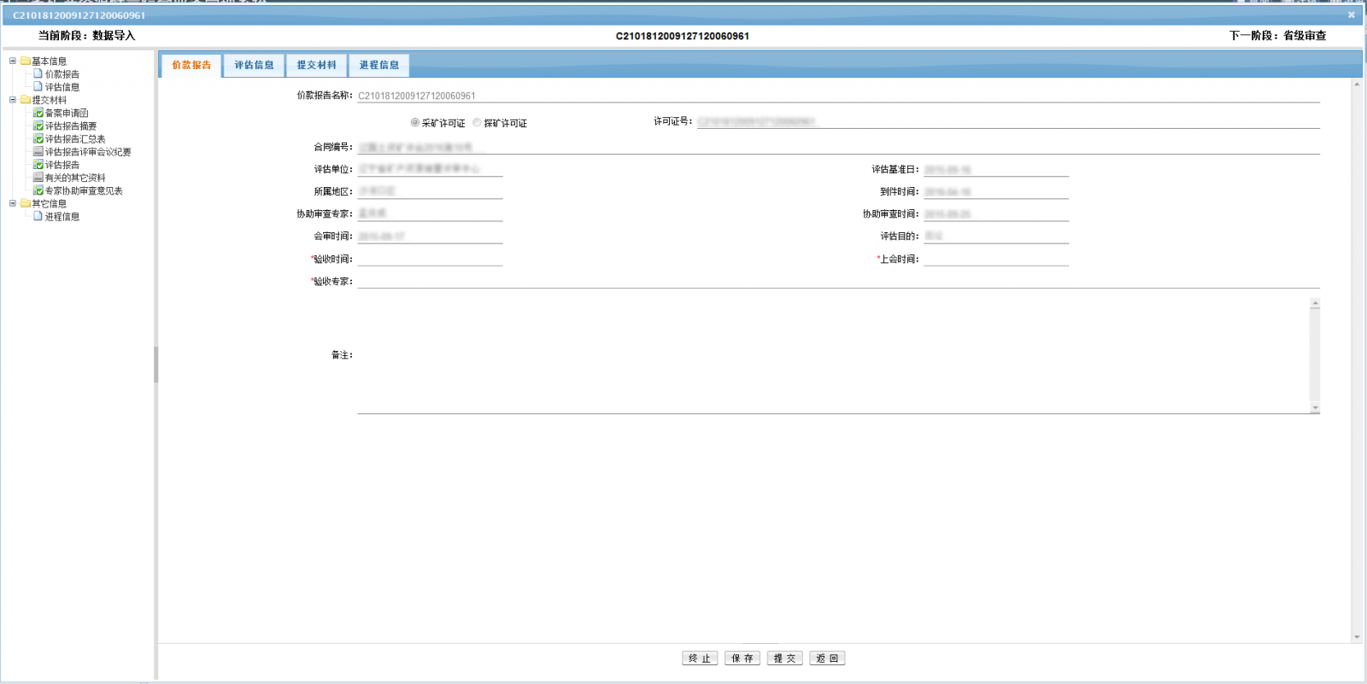Click the 备案申请函 checked document icon

pyautogui.click(x=38, y=113)
